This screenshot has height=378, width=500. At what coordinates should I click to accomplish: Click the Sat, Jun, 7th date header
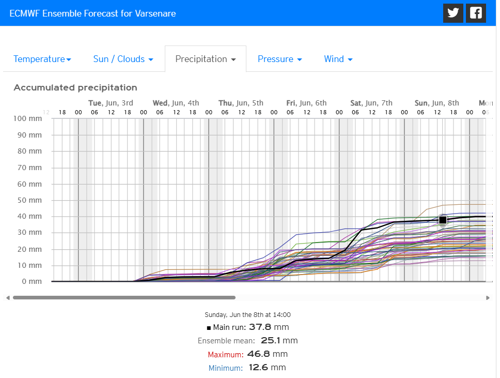371,103
